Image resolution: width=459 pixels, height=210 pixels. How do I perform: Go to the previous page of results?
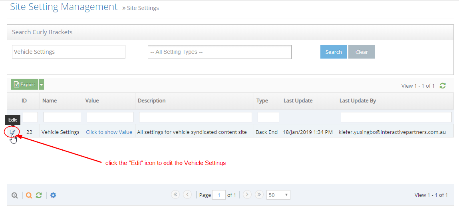pos(187,194)
